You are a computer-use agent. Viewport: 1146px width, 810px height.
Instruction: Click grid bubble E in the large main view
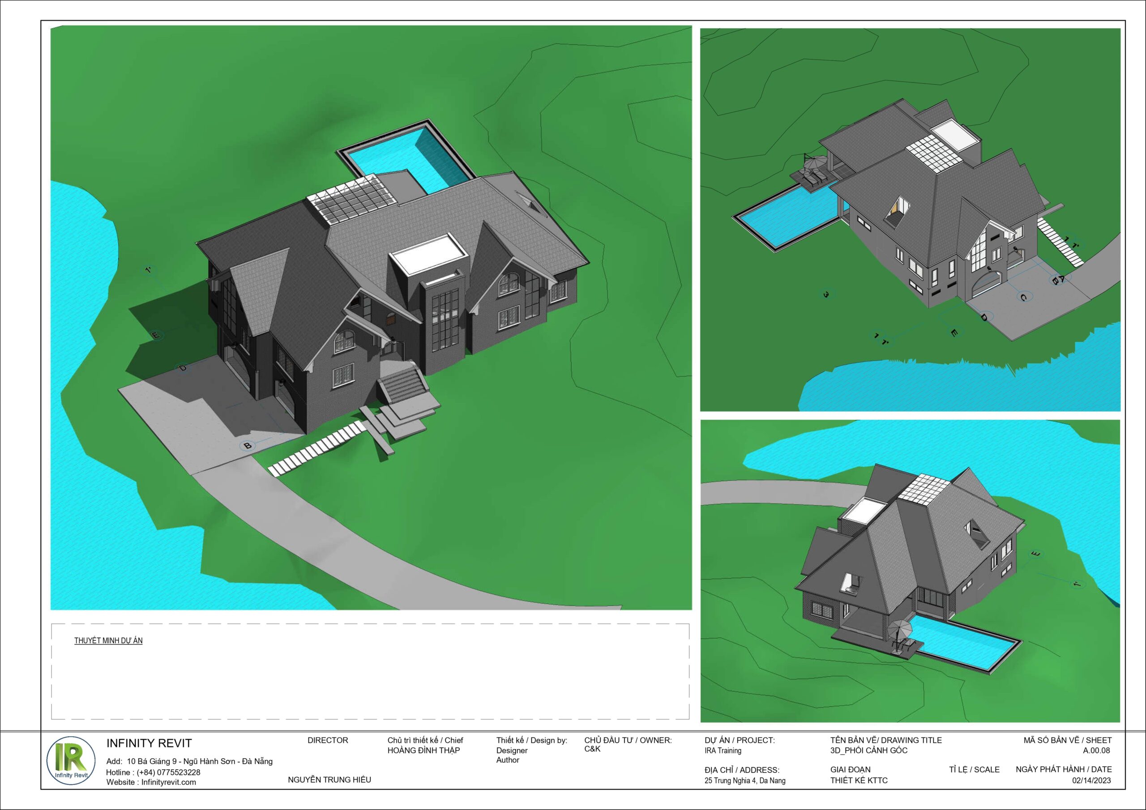click(x=156, y=335)
